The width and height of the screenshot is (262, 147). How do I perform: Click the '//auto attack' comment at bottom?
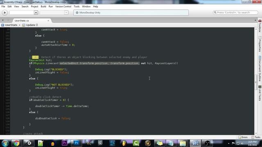33,134
